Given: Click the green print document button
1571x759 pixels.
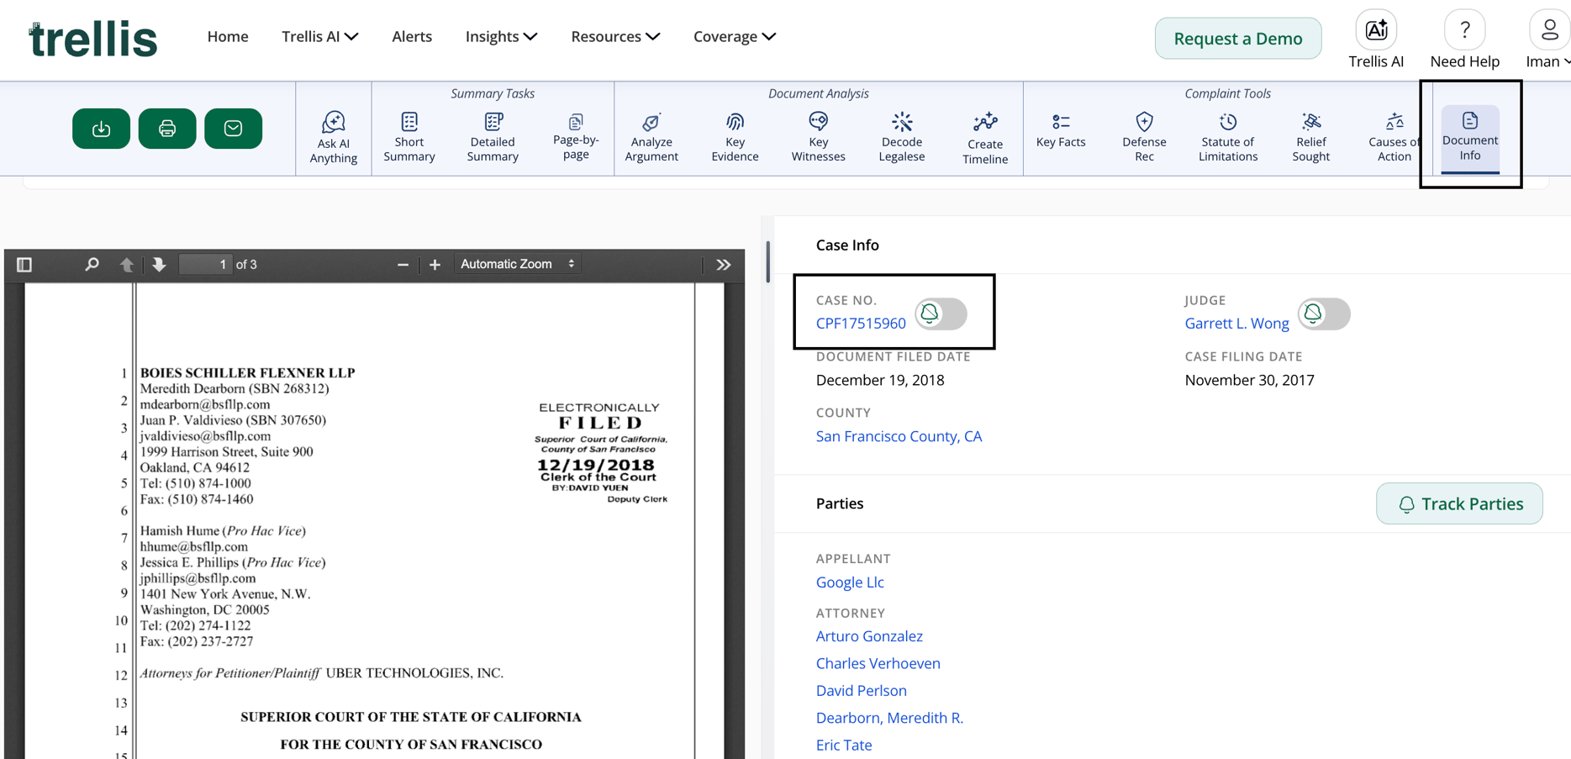Looking at the screenshot, I should 167,129.
